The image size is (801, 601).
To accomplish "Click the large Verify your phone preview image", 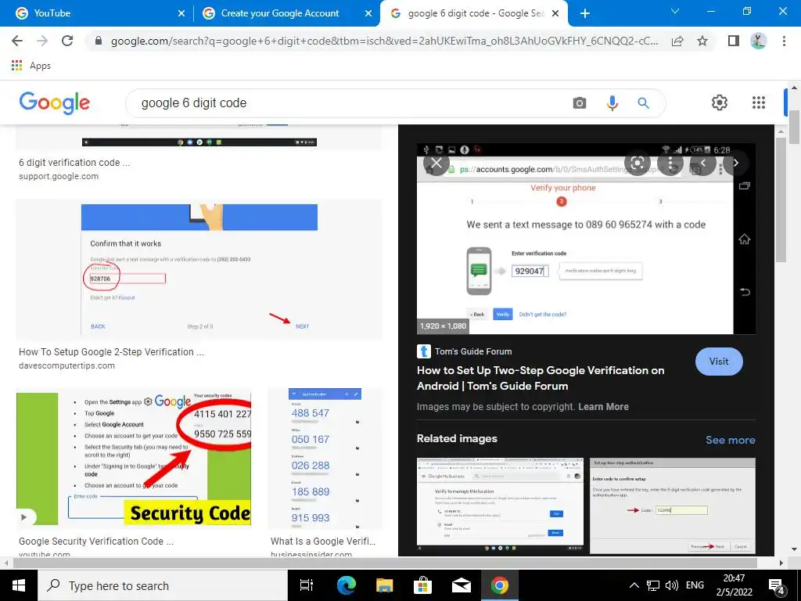I will coord(586,239).
